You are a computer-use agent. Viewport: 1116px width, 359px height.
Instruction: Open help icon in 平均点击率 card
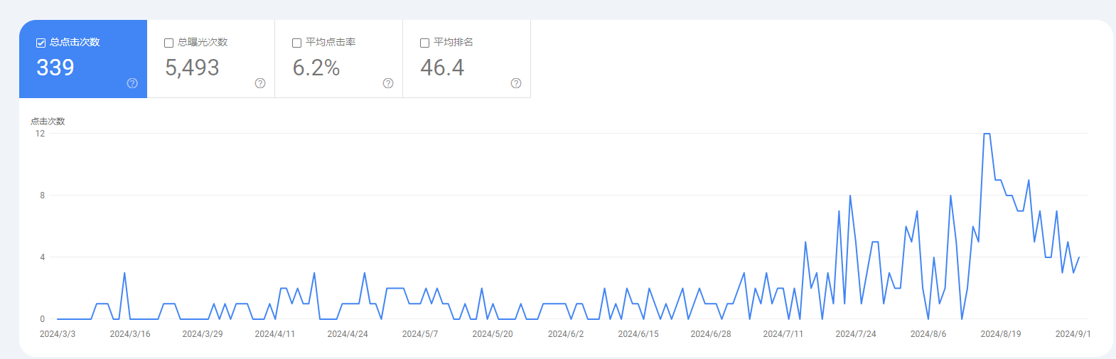tap(388, 83)
